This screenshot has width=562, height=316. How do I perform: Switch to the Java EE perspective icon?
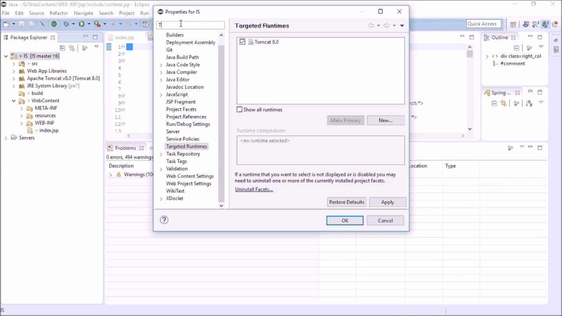coord(526,24)
